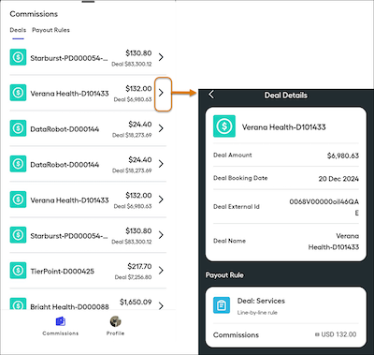Click the Deal Details screen title
This screenshot has height=355, width=374.
[x=286, y=96]
